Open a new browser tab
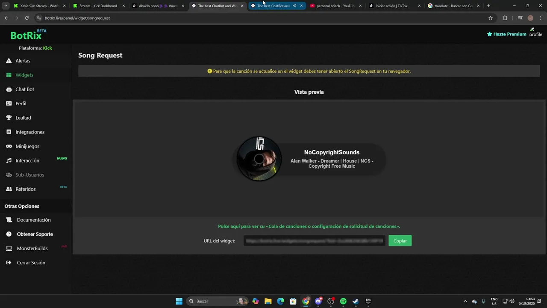 pos(488,6)
